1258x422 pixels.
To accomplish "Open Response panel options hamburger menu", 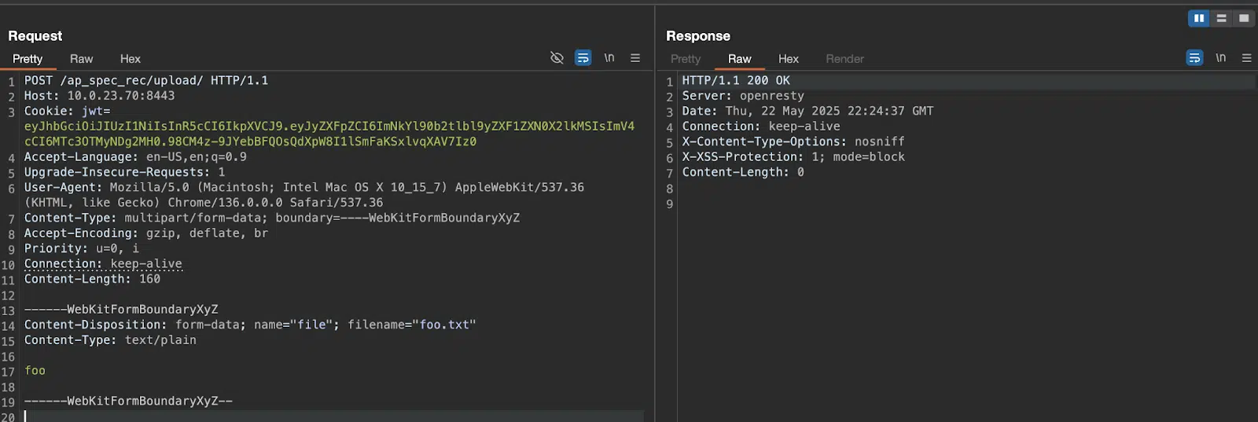I will pos(1246,58).
